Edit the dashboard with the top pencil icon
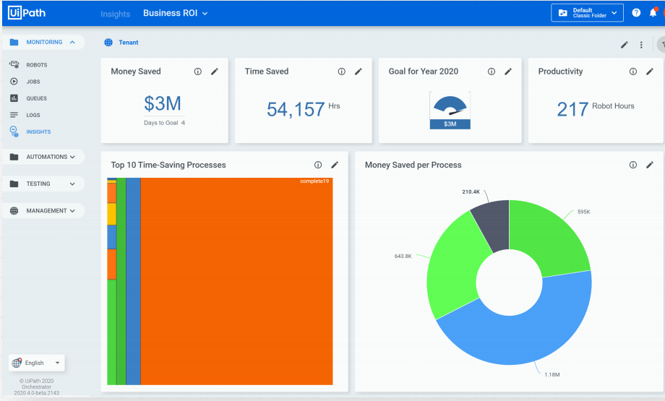 coord(625,45)
